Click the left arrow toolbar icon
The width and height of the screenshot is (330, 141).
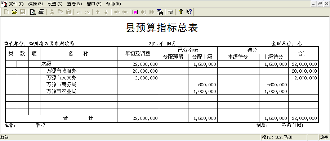pos(116,12)
